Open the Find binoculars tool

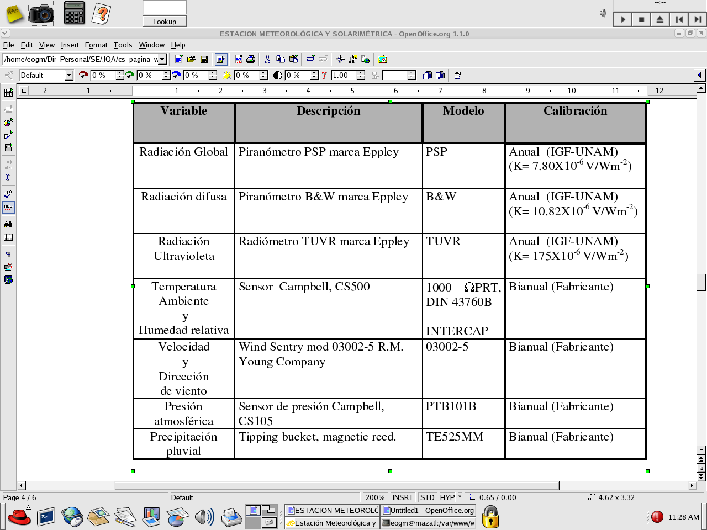[8, 224]
